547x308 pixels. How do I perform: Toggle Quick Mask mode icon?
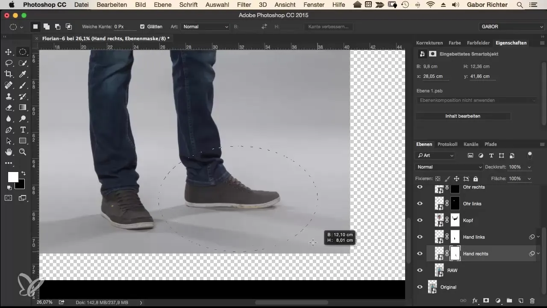[x=9, y=198]
